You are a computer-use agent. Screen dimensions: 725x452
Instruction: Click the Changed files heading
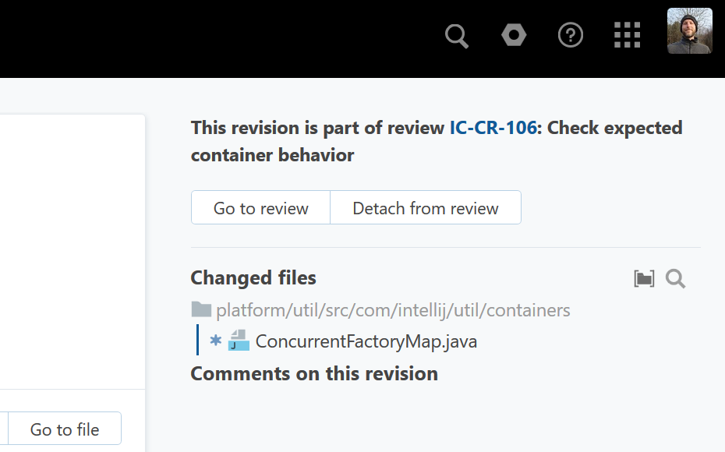(253, 278)
